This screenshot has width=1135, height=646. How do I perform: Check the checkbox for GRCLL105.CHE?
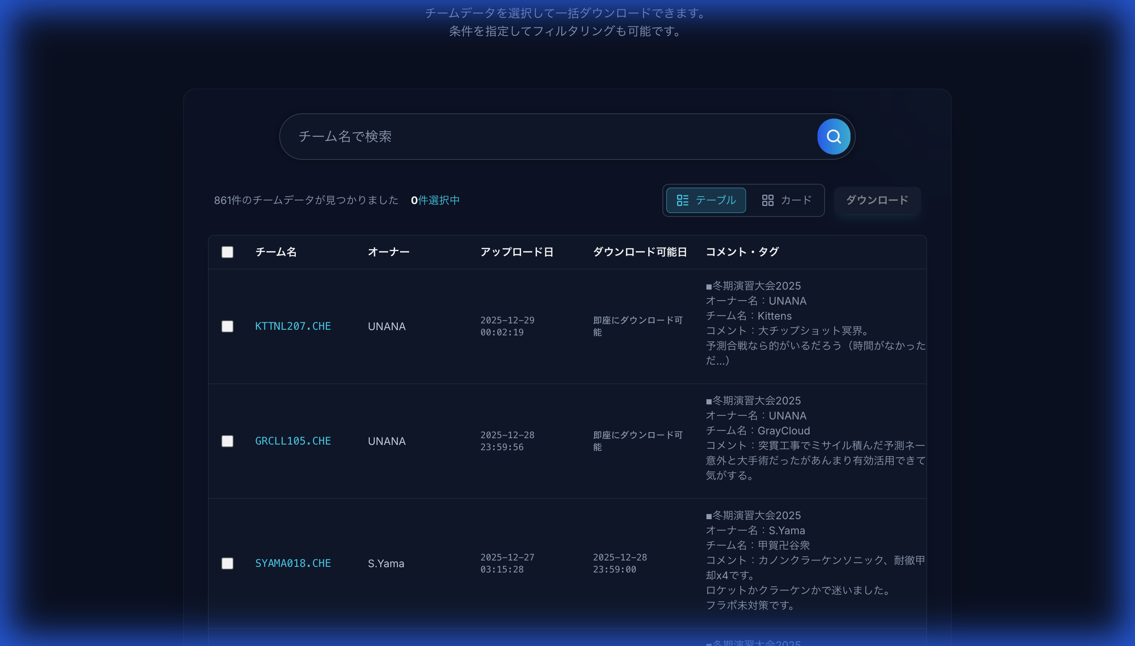pos(227,441)
